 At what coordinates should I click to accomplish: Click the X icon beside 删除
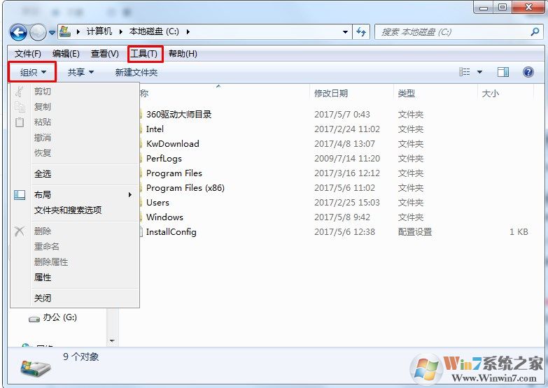20,231
